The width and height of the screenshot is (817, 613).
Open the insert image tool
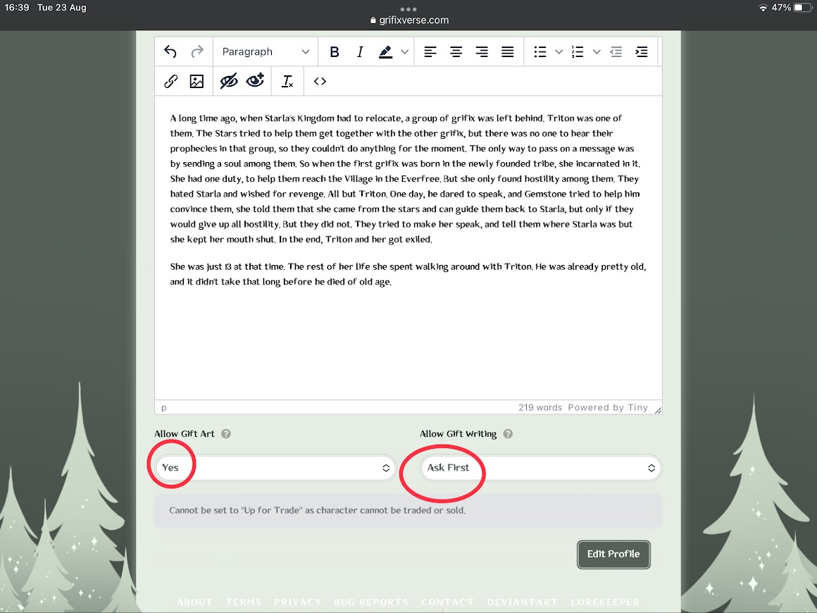(x=197, y=81)
